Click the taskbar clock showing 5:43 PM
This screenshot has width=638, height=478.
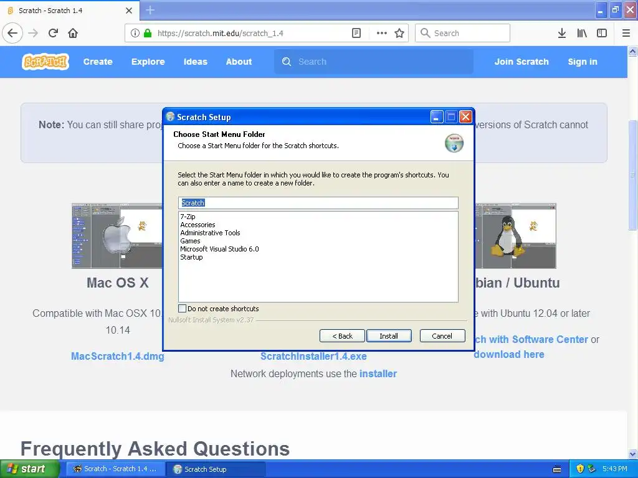pyautogui.click(x=615, y=469)
